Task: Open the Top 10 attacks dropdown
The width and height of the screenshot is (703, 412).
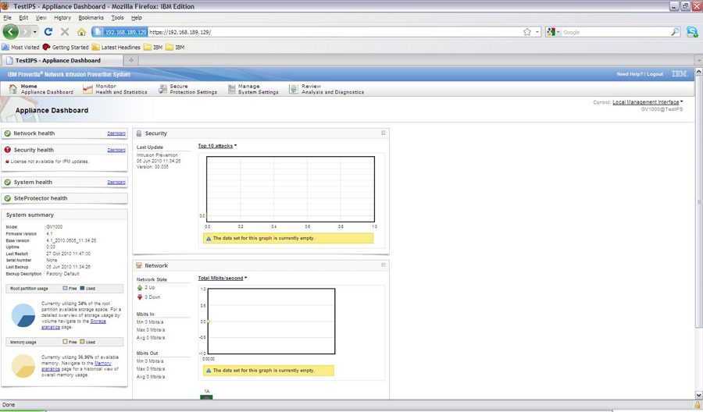Action: pos(217,146)
